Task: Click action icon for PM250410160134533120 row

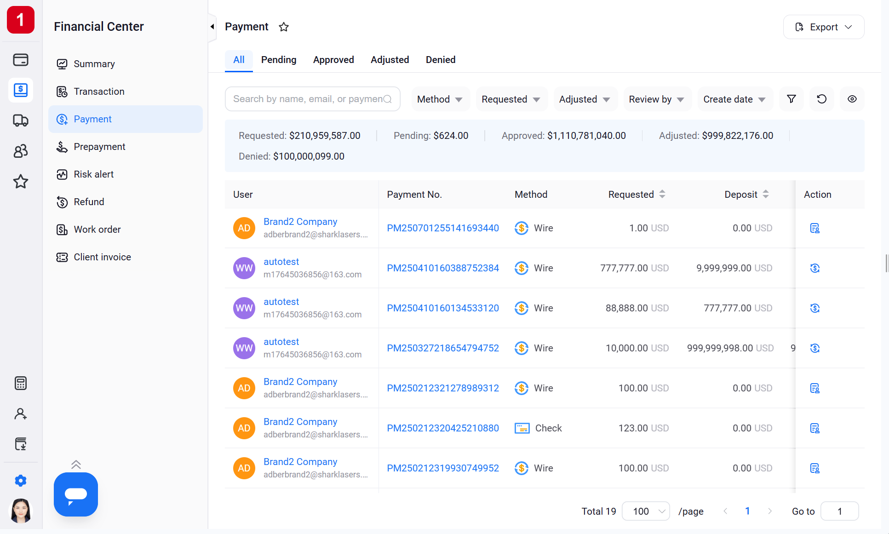Action: pos(814,308)
